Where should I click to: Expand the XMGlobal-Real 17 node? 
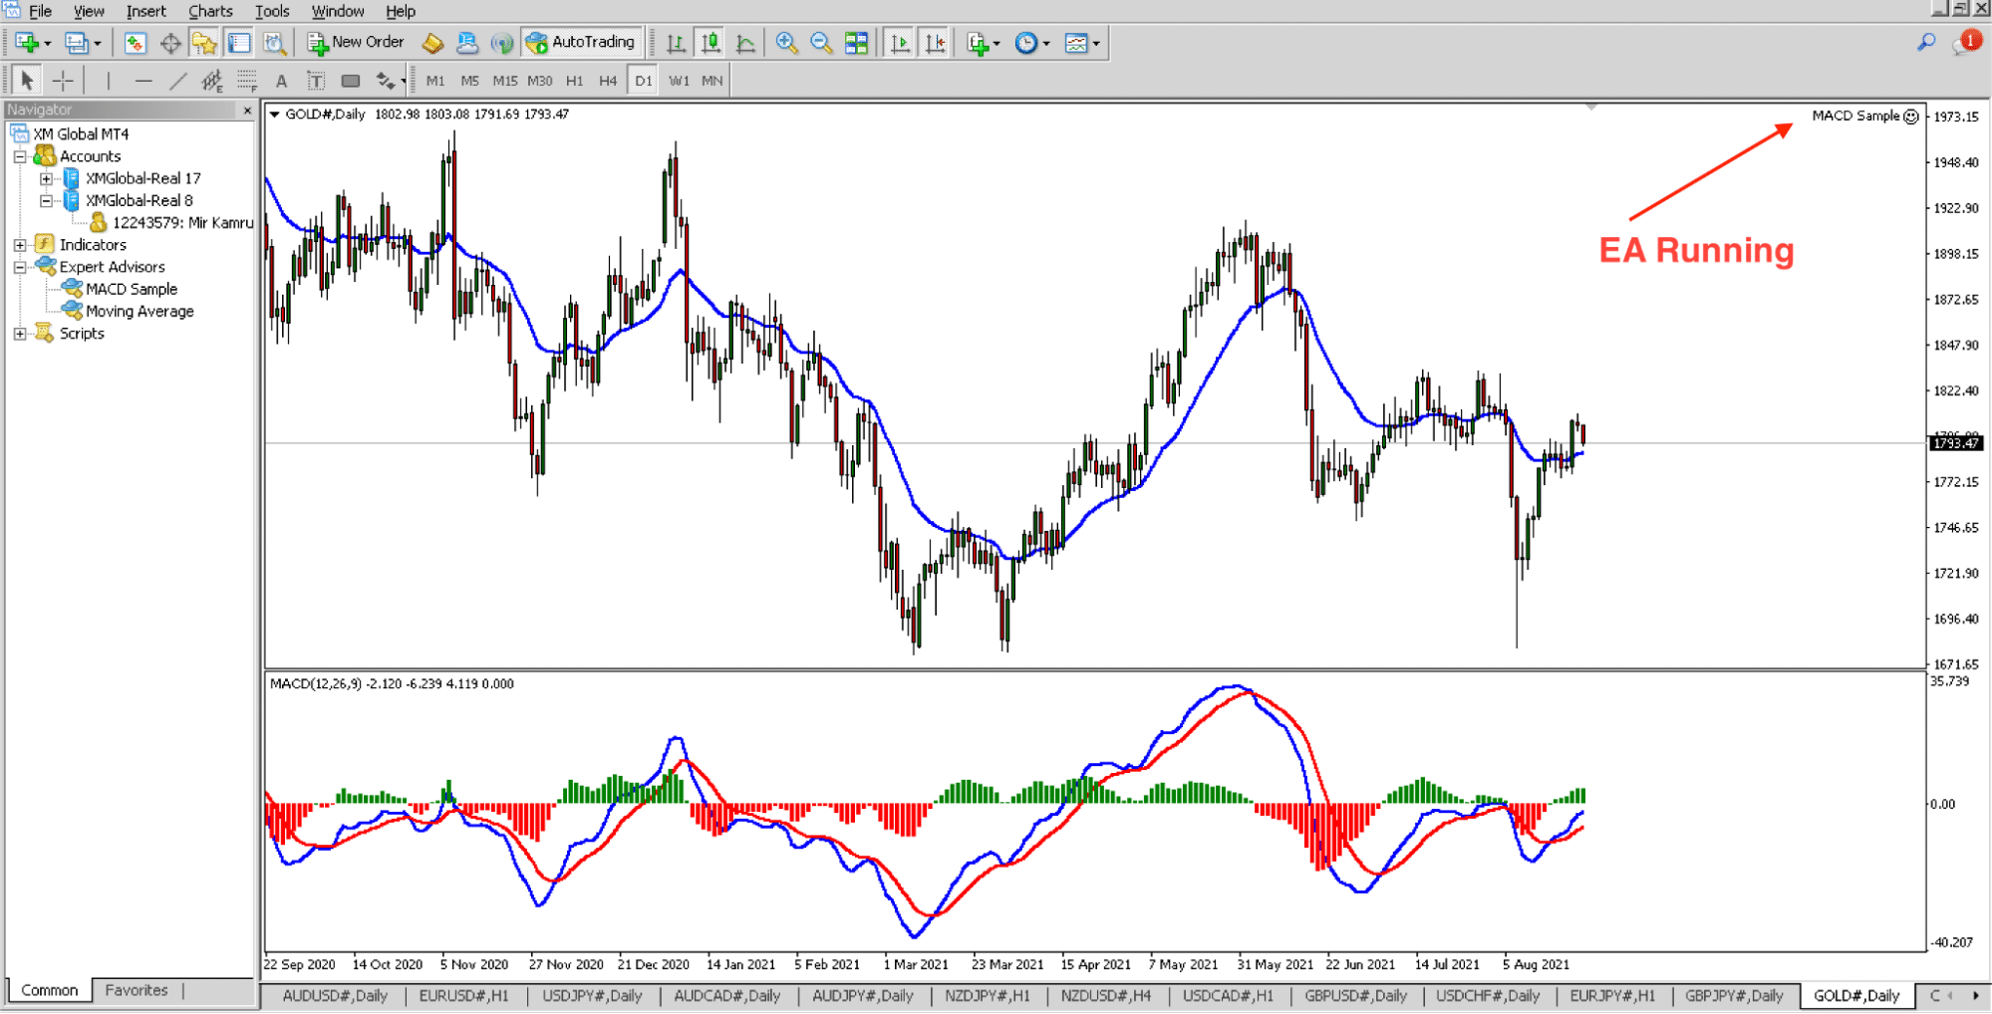coord(46,179)
